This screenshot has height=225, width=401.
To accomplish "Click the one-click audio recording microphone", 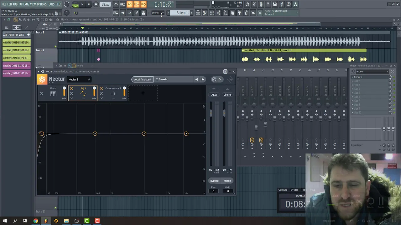I will pos(261,4).
